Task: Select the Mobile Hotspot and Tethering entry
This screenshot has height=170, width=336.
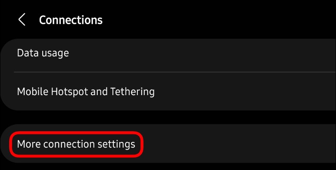Action: pos(168,92)
